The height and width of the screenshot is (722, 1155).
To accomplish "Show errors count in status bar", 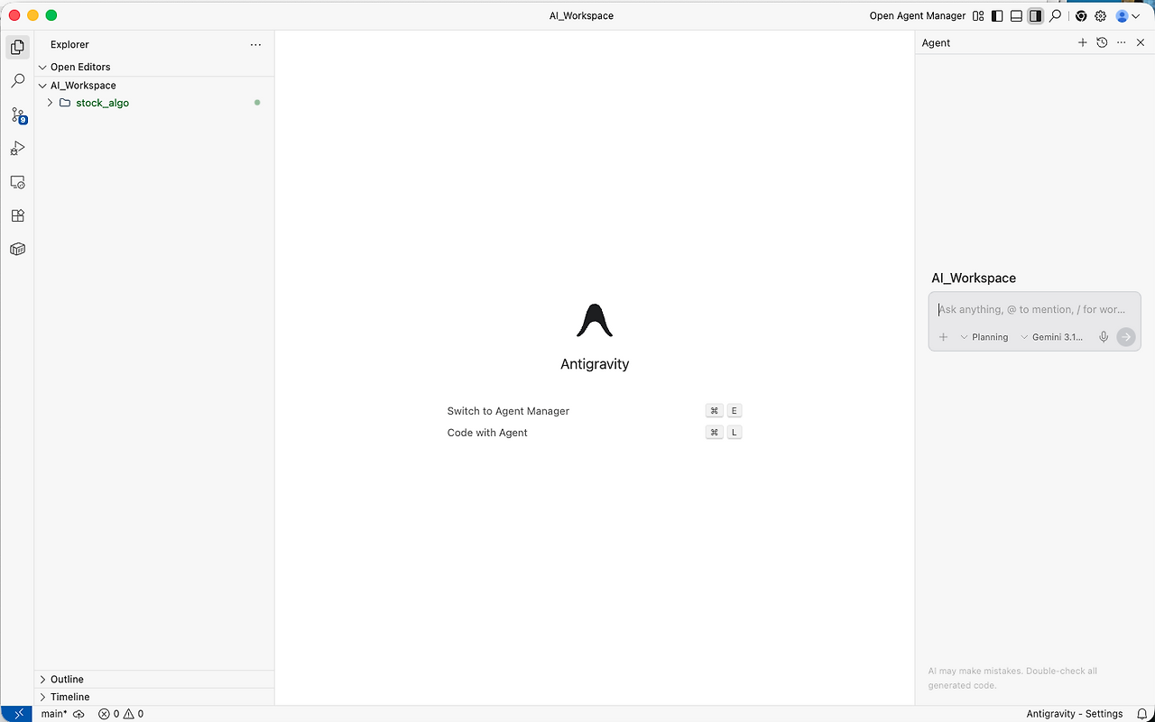I will tap(109, 714).
